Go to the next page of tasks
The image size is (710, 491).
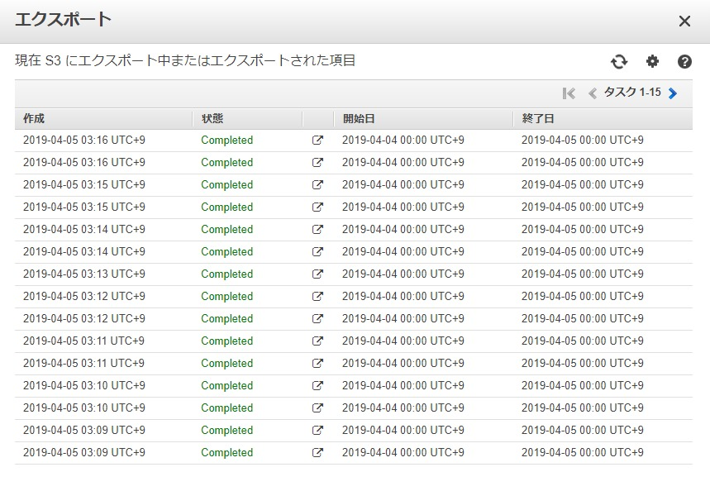[x=673, y=93]
